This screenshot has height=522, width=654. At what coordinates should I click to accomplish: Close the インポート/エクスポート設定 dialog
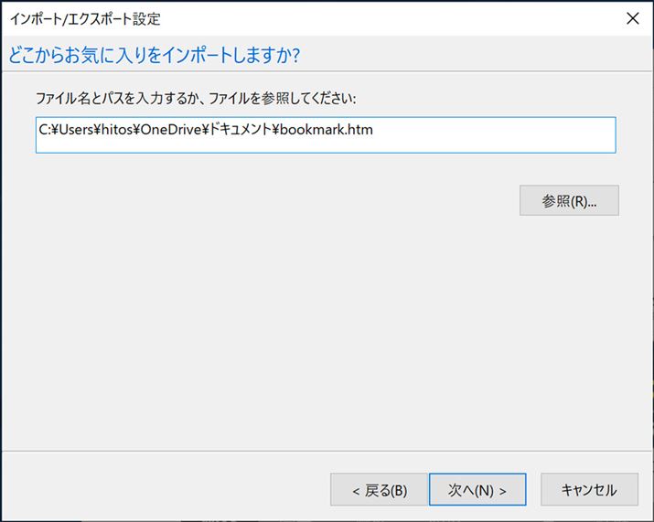pos(633,18)
